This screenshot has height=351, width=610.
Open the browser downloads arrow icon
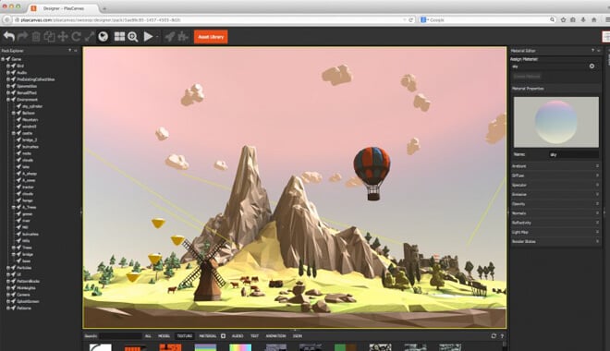[583, 19]
